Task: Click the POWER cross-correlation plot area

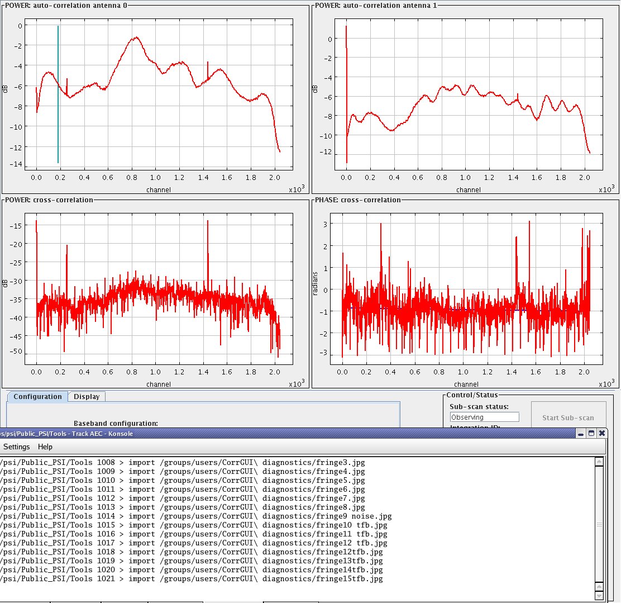Action: click(159, 288)
